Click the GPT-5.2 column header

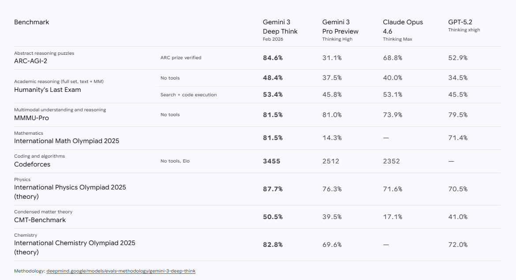click(x=460, y=22)
